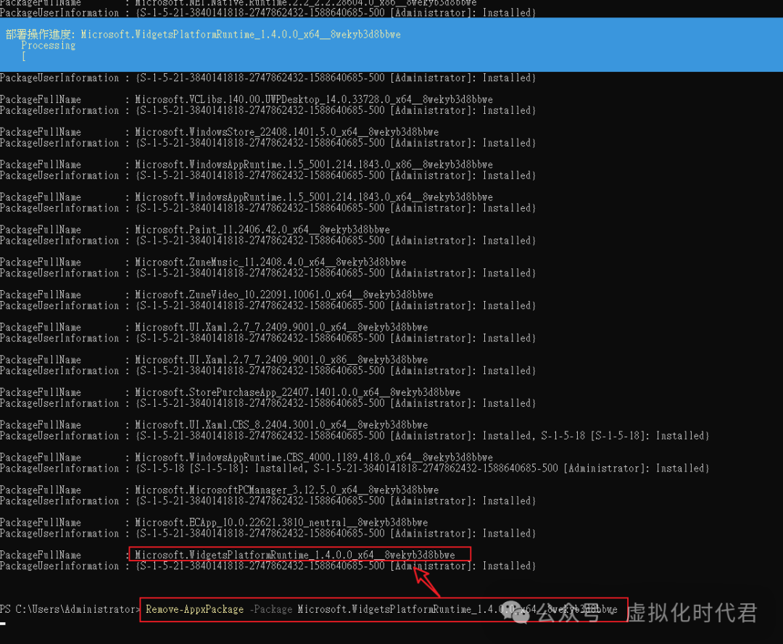Image resolution: width=783 pixels, height=644 pixels.
Task: Select Microsoft.Paint_11.2406.42.0 package name
Action: 262,229
